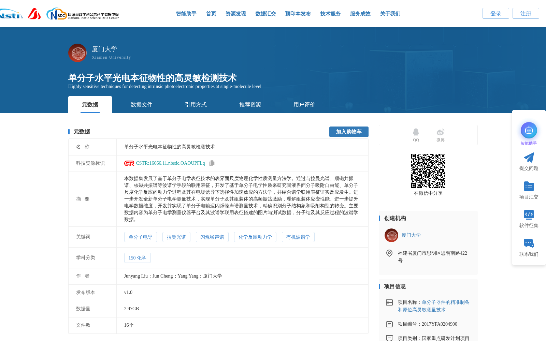Click address 福建省厦门市思明区思明南路422号
This screenshot has height=341, width=546.
pyautogui.click(x=432, y=257)
